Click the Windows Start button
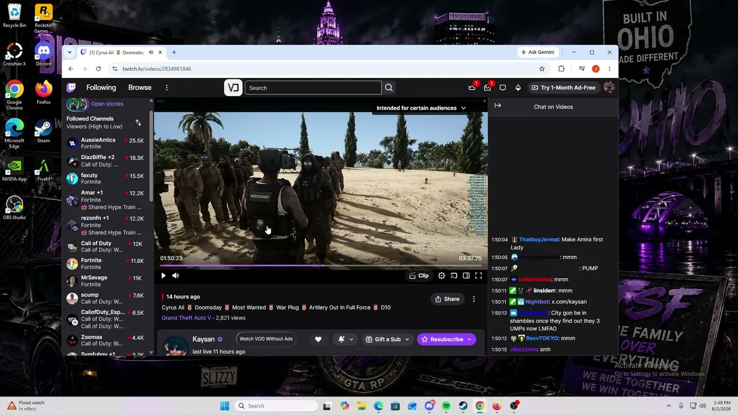Viewport: 738px width, 415px height. coord(225,406)
